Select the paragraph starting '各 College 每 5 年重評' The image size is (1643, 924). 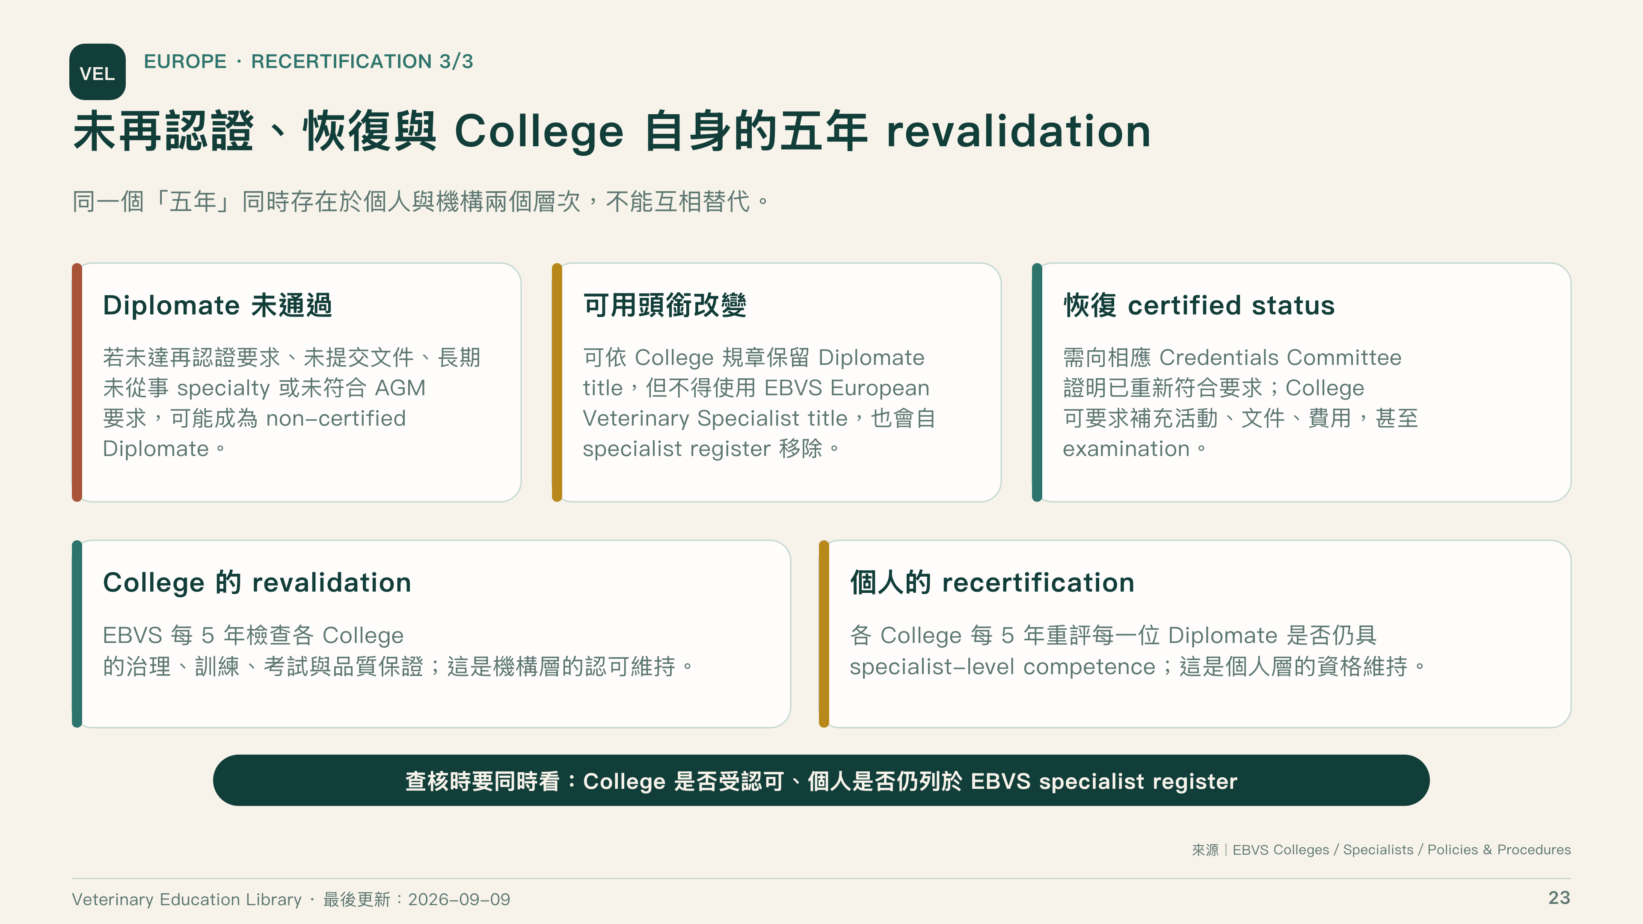(1138, 651)
